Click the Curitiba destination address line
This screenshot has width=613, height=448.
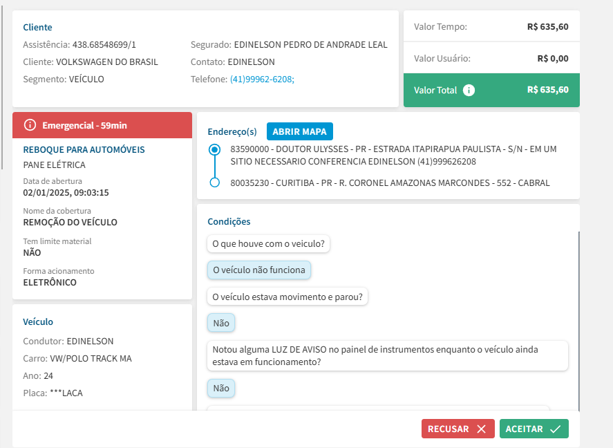point(390,183)
